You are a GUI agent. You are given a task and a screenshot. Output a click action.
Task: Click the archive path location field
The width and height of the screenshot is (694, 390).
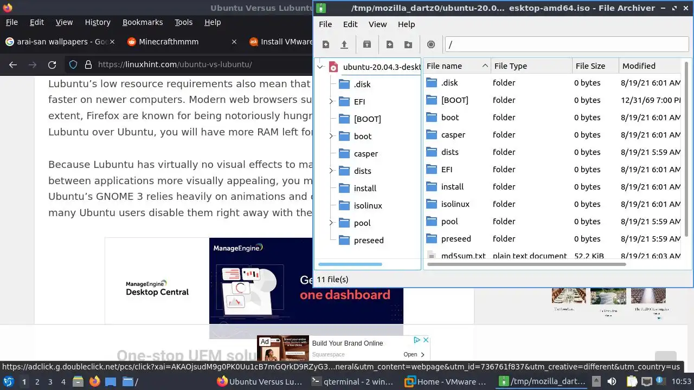point(567,44)
